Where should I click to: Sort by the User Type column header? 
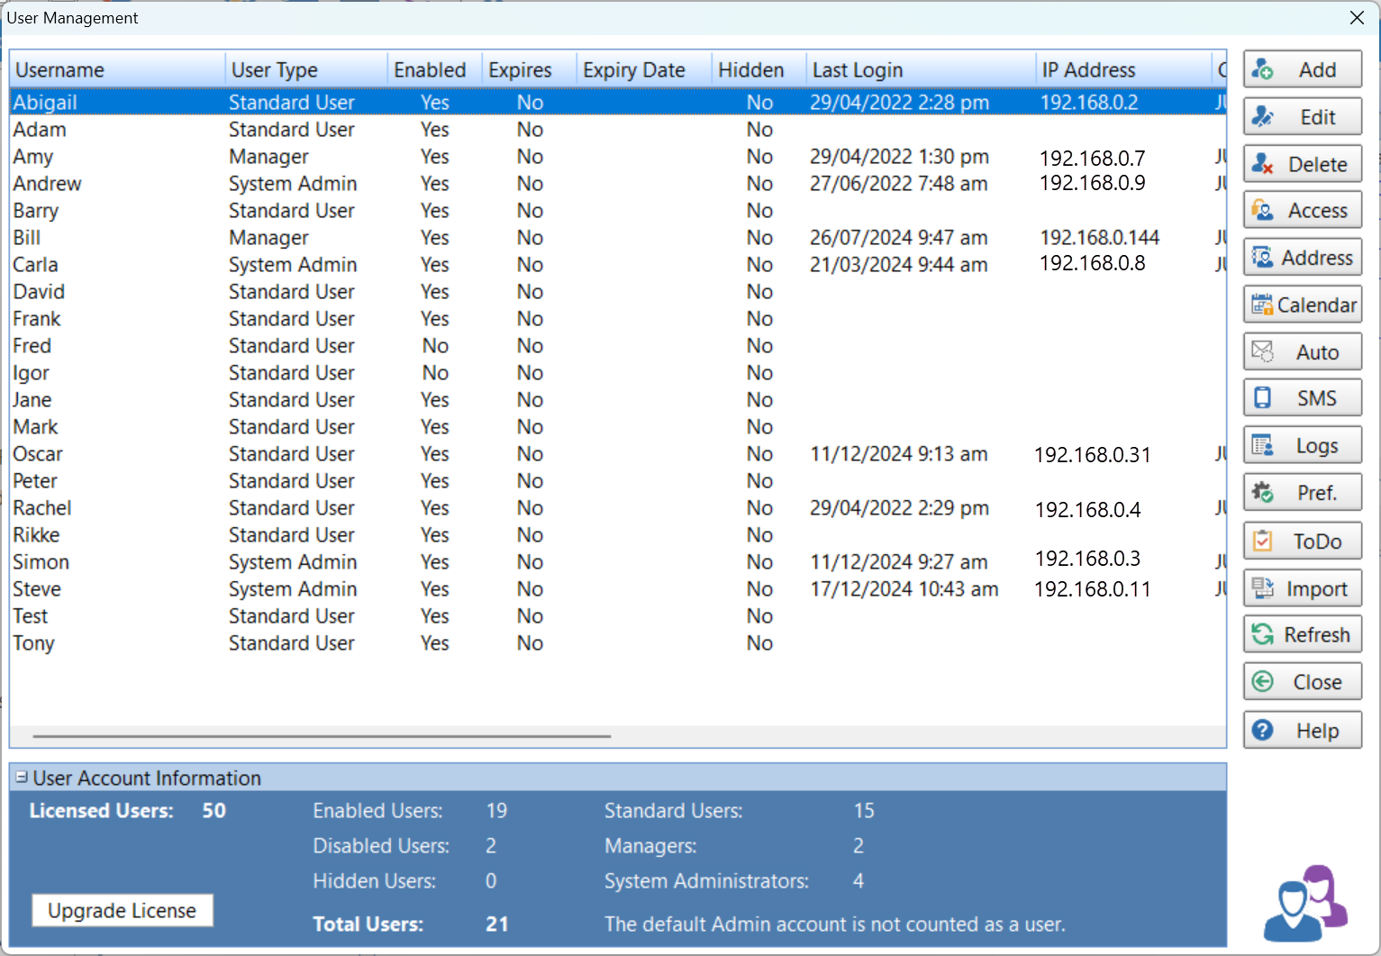306,69
